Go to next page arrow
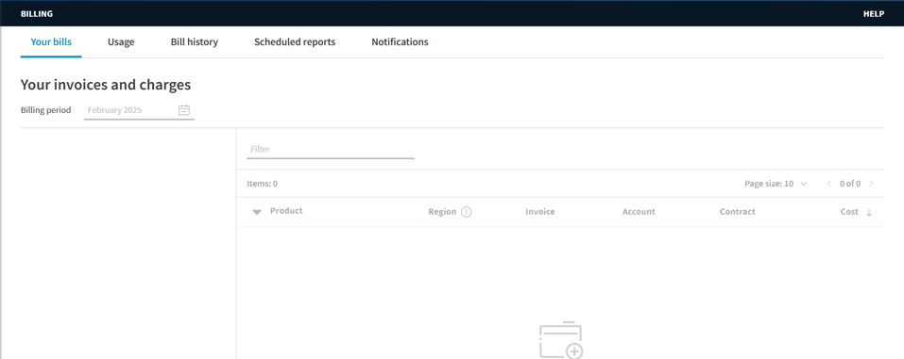Viewport: 904px width, 359px height. pyautogui.click(x=871, y=184)
